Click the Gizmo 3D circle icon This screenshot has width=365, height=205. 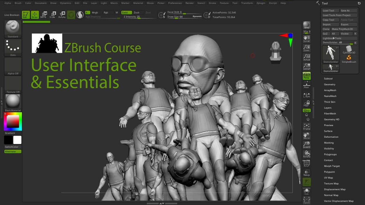tap(71, 15)
